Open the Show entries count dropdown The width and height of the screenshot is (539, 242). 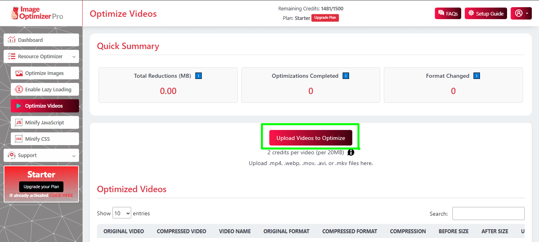tap(122, 213)
